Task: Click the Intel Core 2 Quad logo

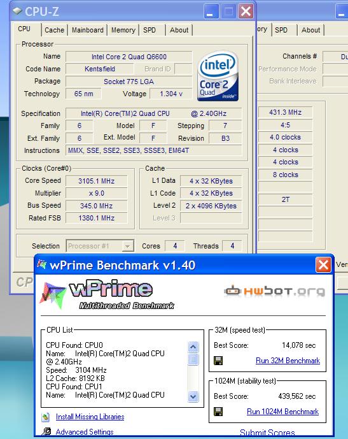Action: [218, 76]
